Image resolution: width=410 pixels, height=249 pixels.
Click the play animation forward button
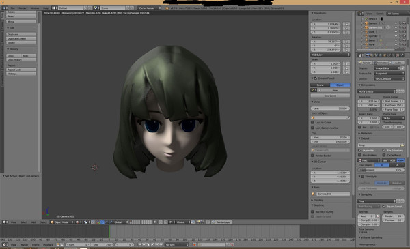(x=152, y=244)
